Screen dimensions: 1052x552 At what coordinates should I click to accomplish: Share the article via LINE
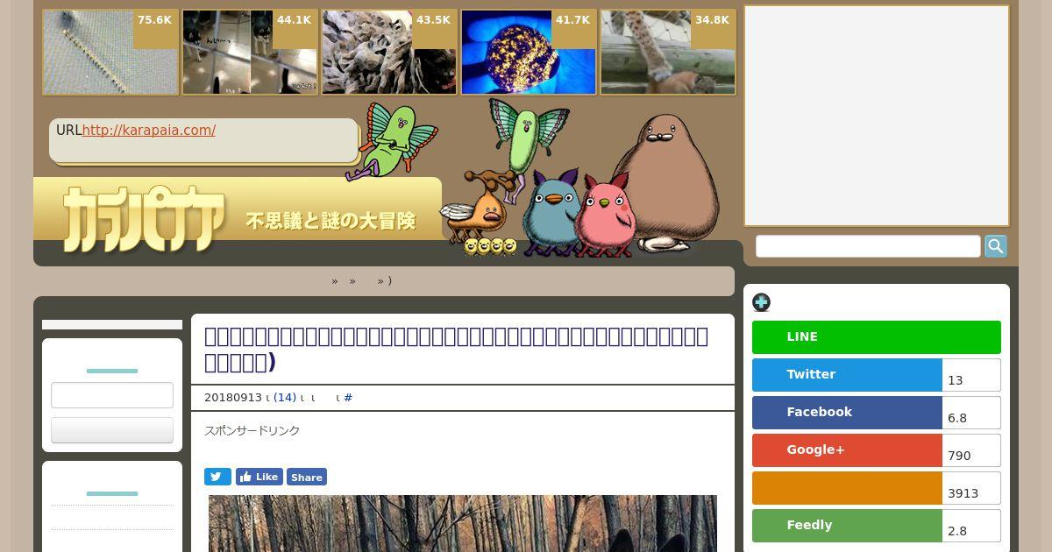pos(877,337)
